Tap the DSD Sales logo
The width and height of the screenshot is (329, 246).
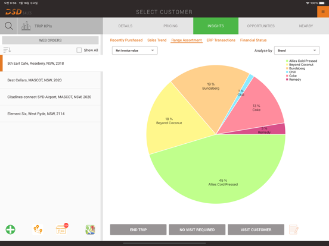18,12
